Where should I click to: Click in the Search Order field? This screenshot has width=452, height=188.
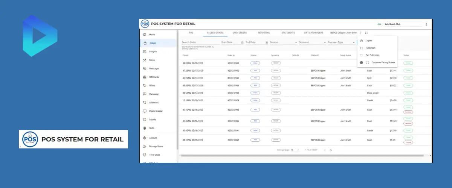(200, 42)
